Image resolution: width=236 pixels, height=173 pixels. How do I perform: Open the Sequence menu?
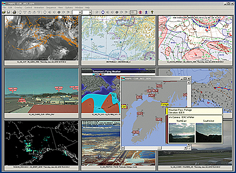click(x=51, y=7)
